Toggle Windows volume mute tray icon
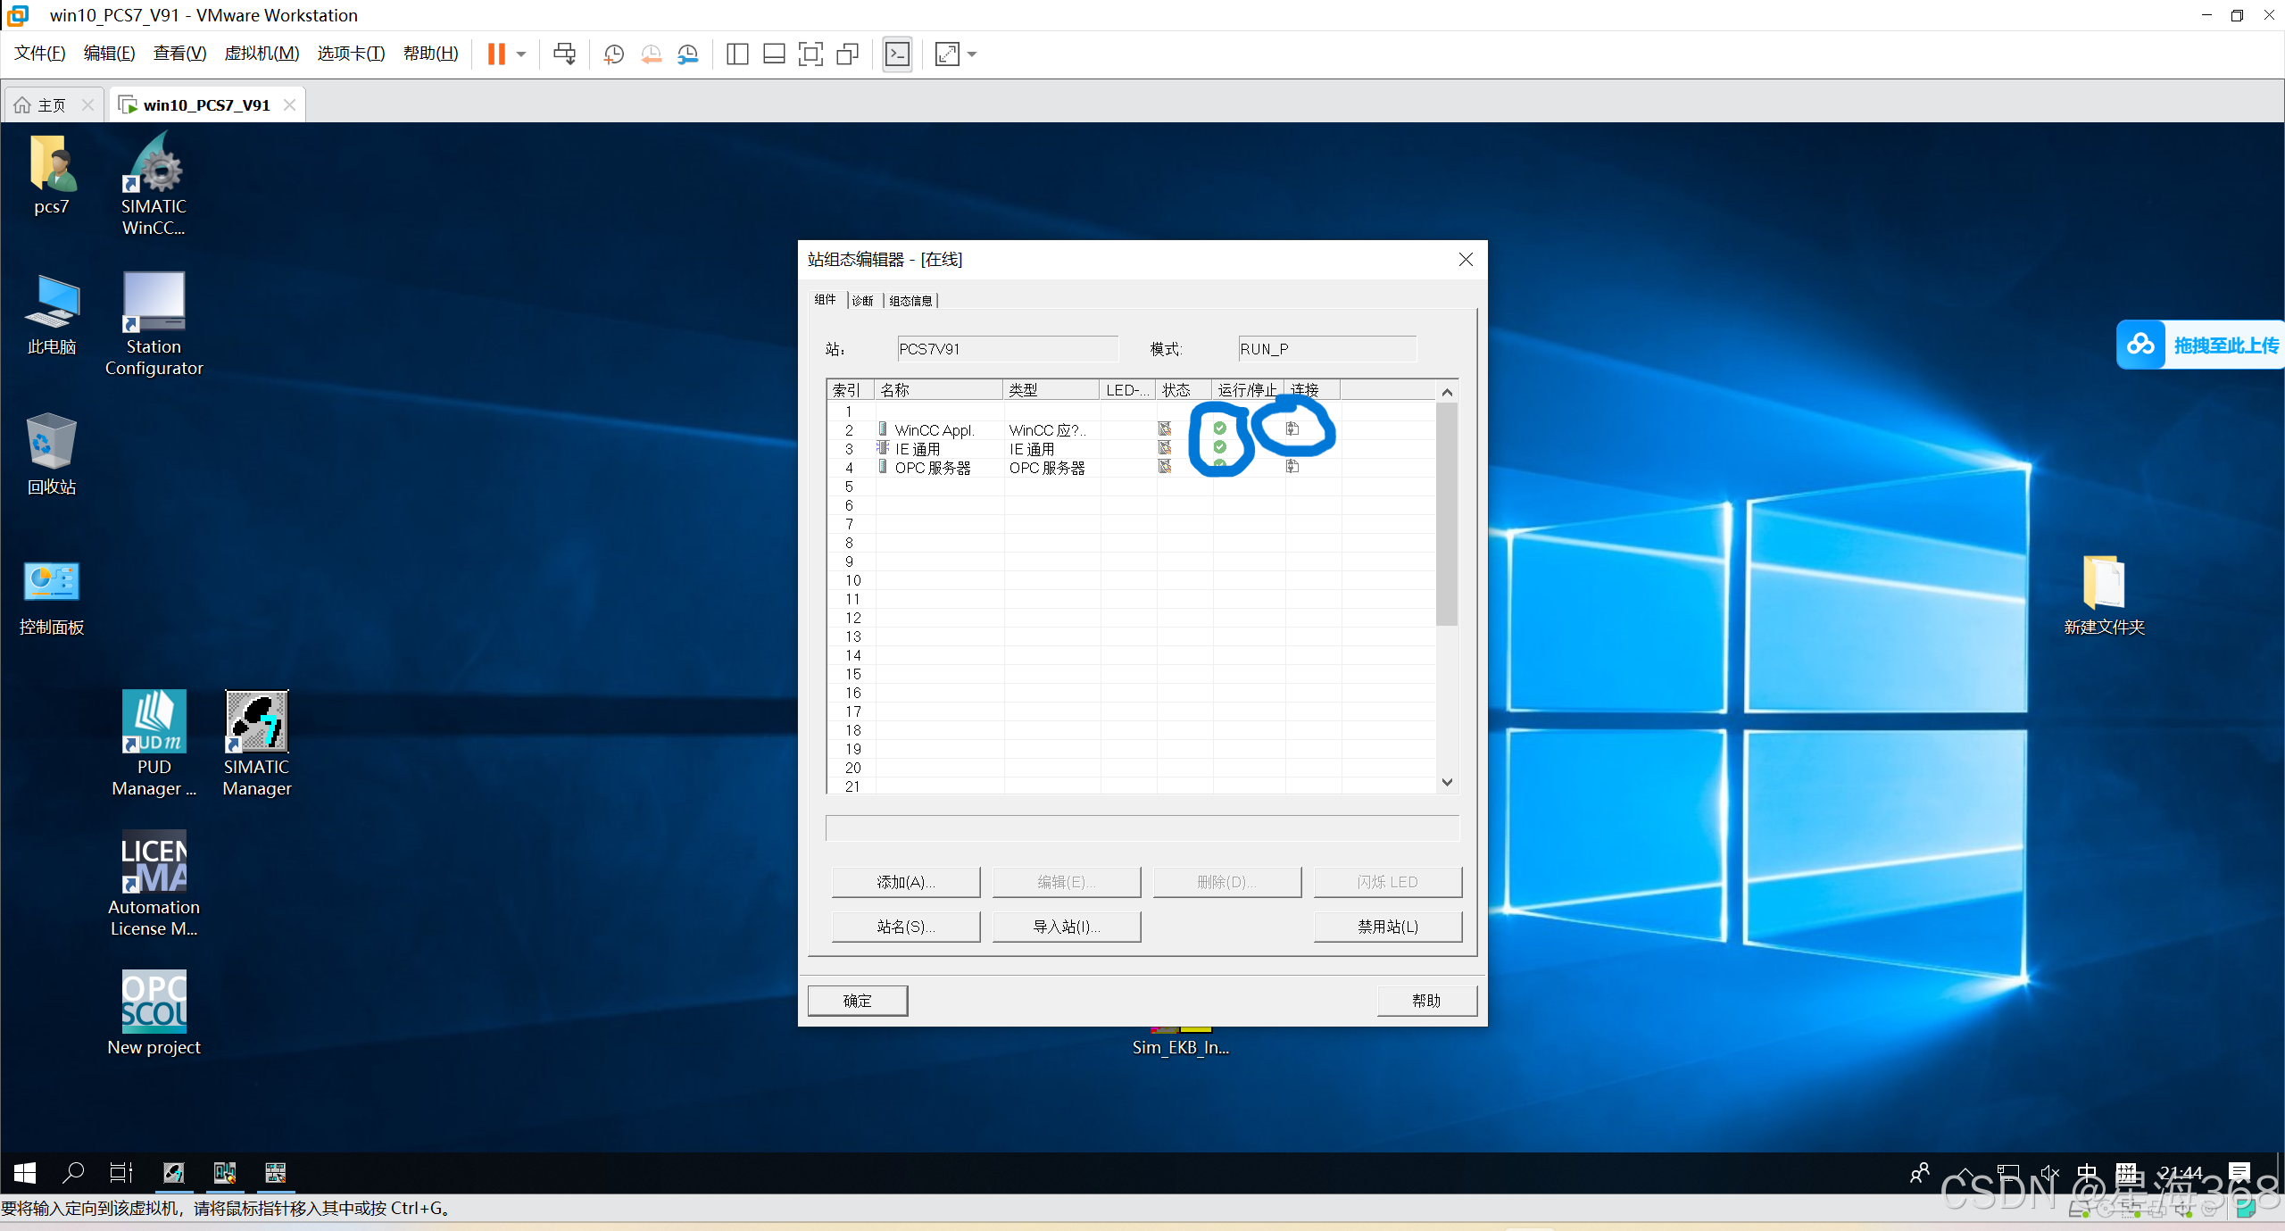Viewport: 2285px width, 1231px height. click(x=2049, y=1172)
